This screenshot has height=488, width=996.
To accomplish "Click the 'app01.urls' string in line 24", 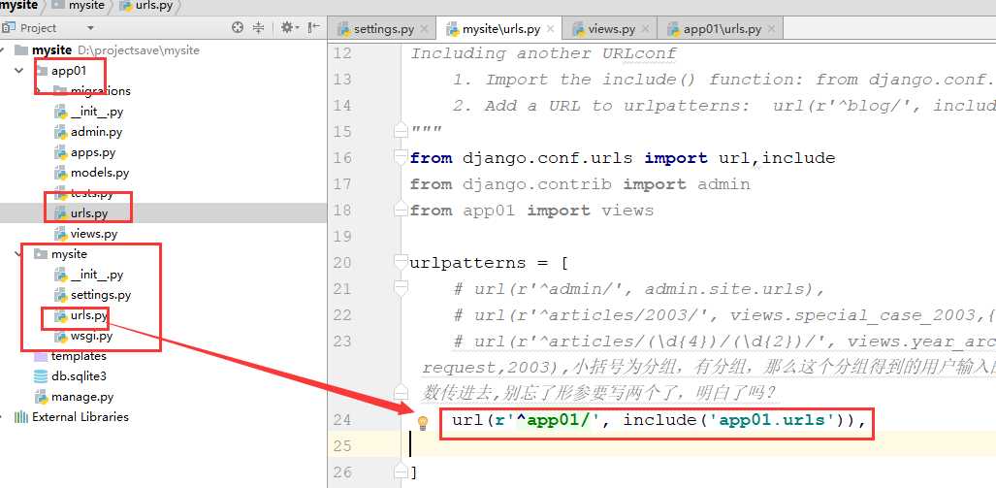I will coord(772,420).
